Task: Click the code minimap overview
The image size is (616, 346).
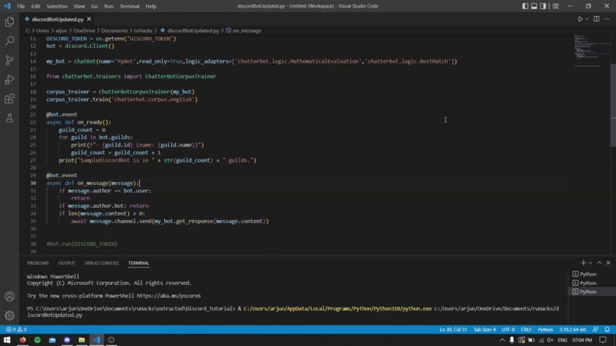Action: coord(592,51)
